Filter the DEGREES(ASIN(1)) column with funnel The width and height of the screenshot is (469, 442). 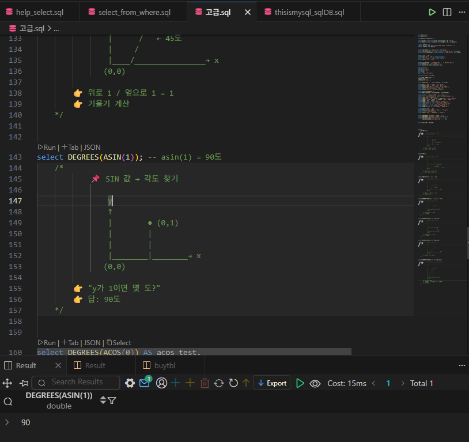coord(112,400)
